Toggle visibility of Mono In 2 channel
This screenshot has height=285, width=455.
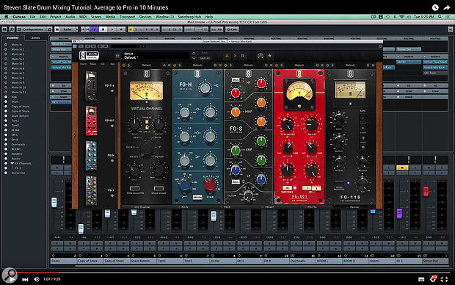pyautogui.click(x=6, y=49)
